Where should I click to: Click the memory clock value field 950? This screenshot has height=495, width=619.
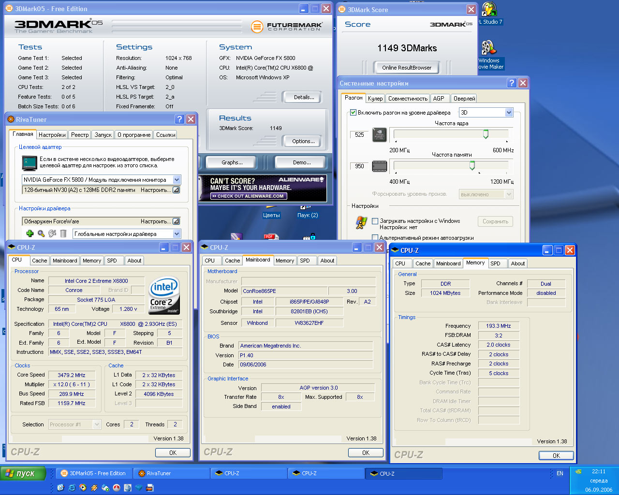click(x=359, y=166)
